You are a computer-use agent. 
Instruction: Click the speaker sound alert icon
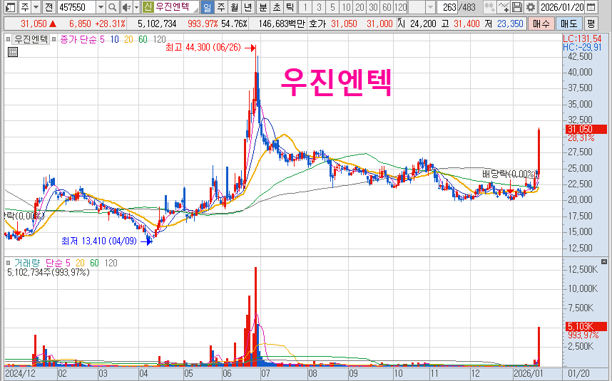126,7
